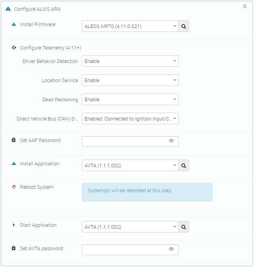Open the Start Application AVTA dropdown
The width and height of the screenshot is (254, 267).
[x=130, y=227]
